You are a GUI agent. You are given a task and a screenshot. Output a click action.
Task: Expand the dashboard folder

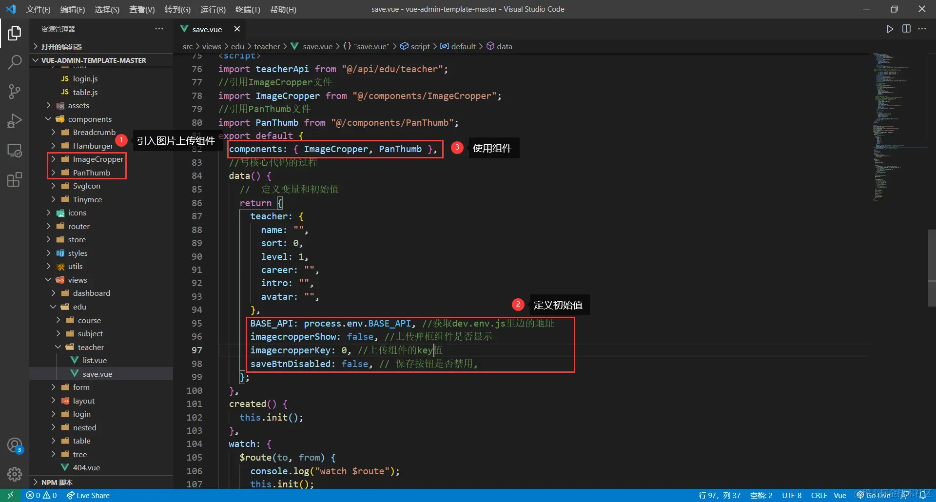101,293
